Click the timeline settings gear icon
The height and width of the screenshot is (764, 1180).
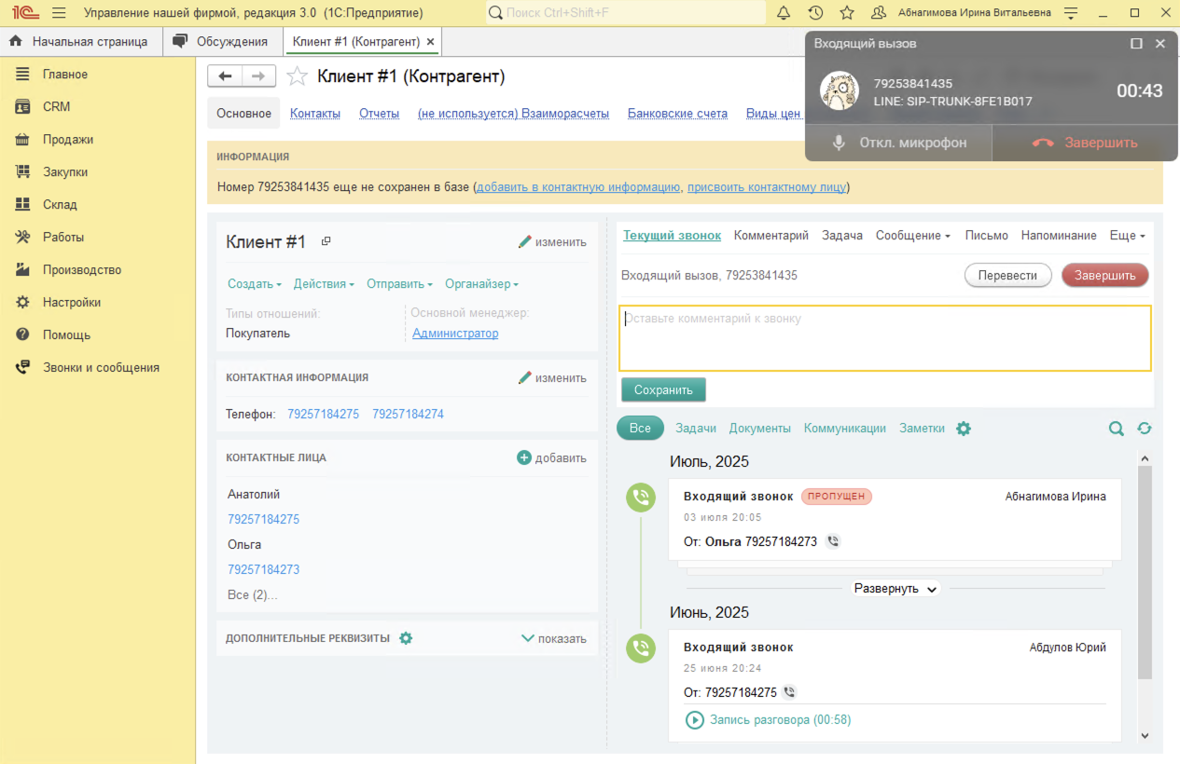tap(964, 429)
